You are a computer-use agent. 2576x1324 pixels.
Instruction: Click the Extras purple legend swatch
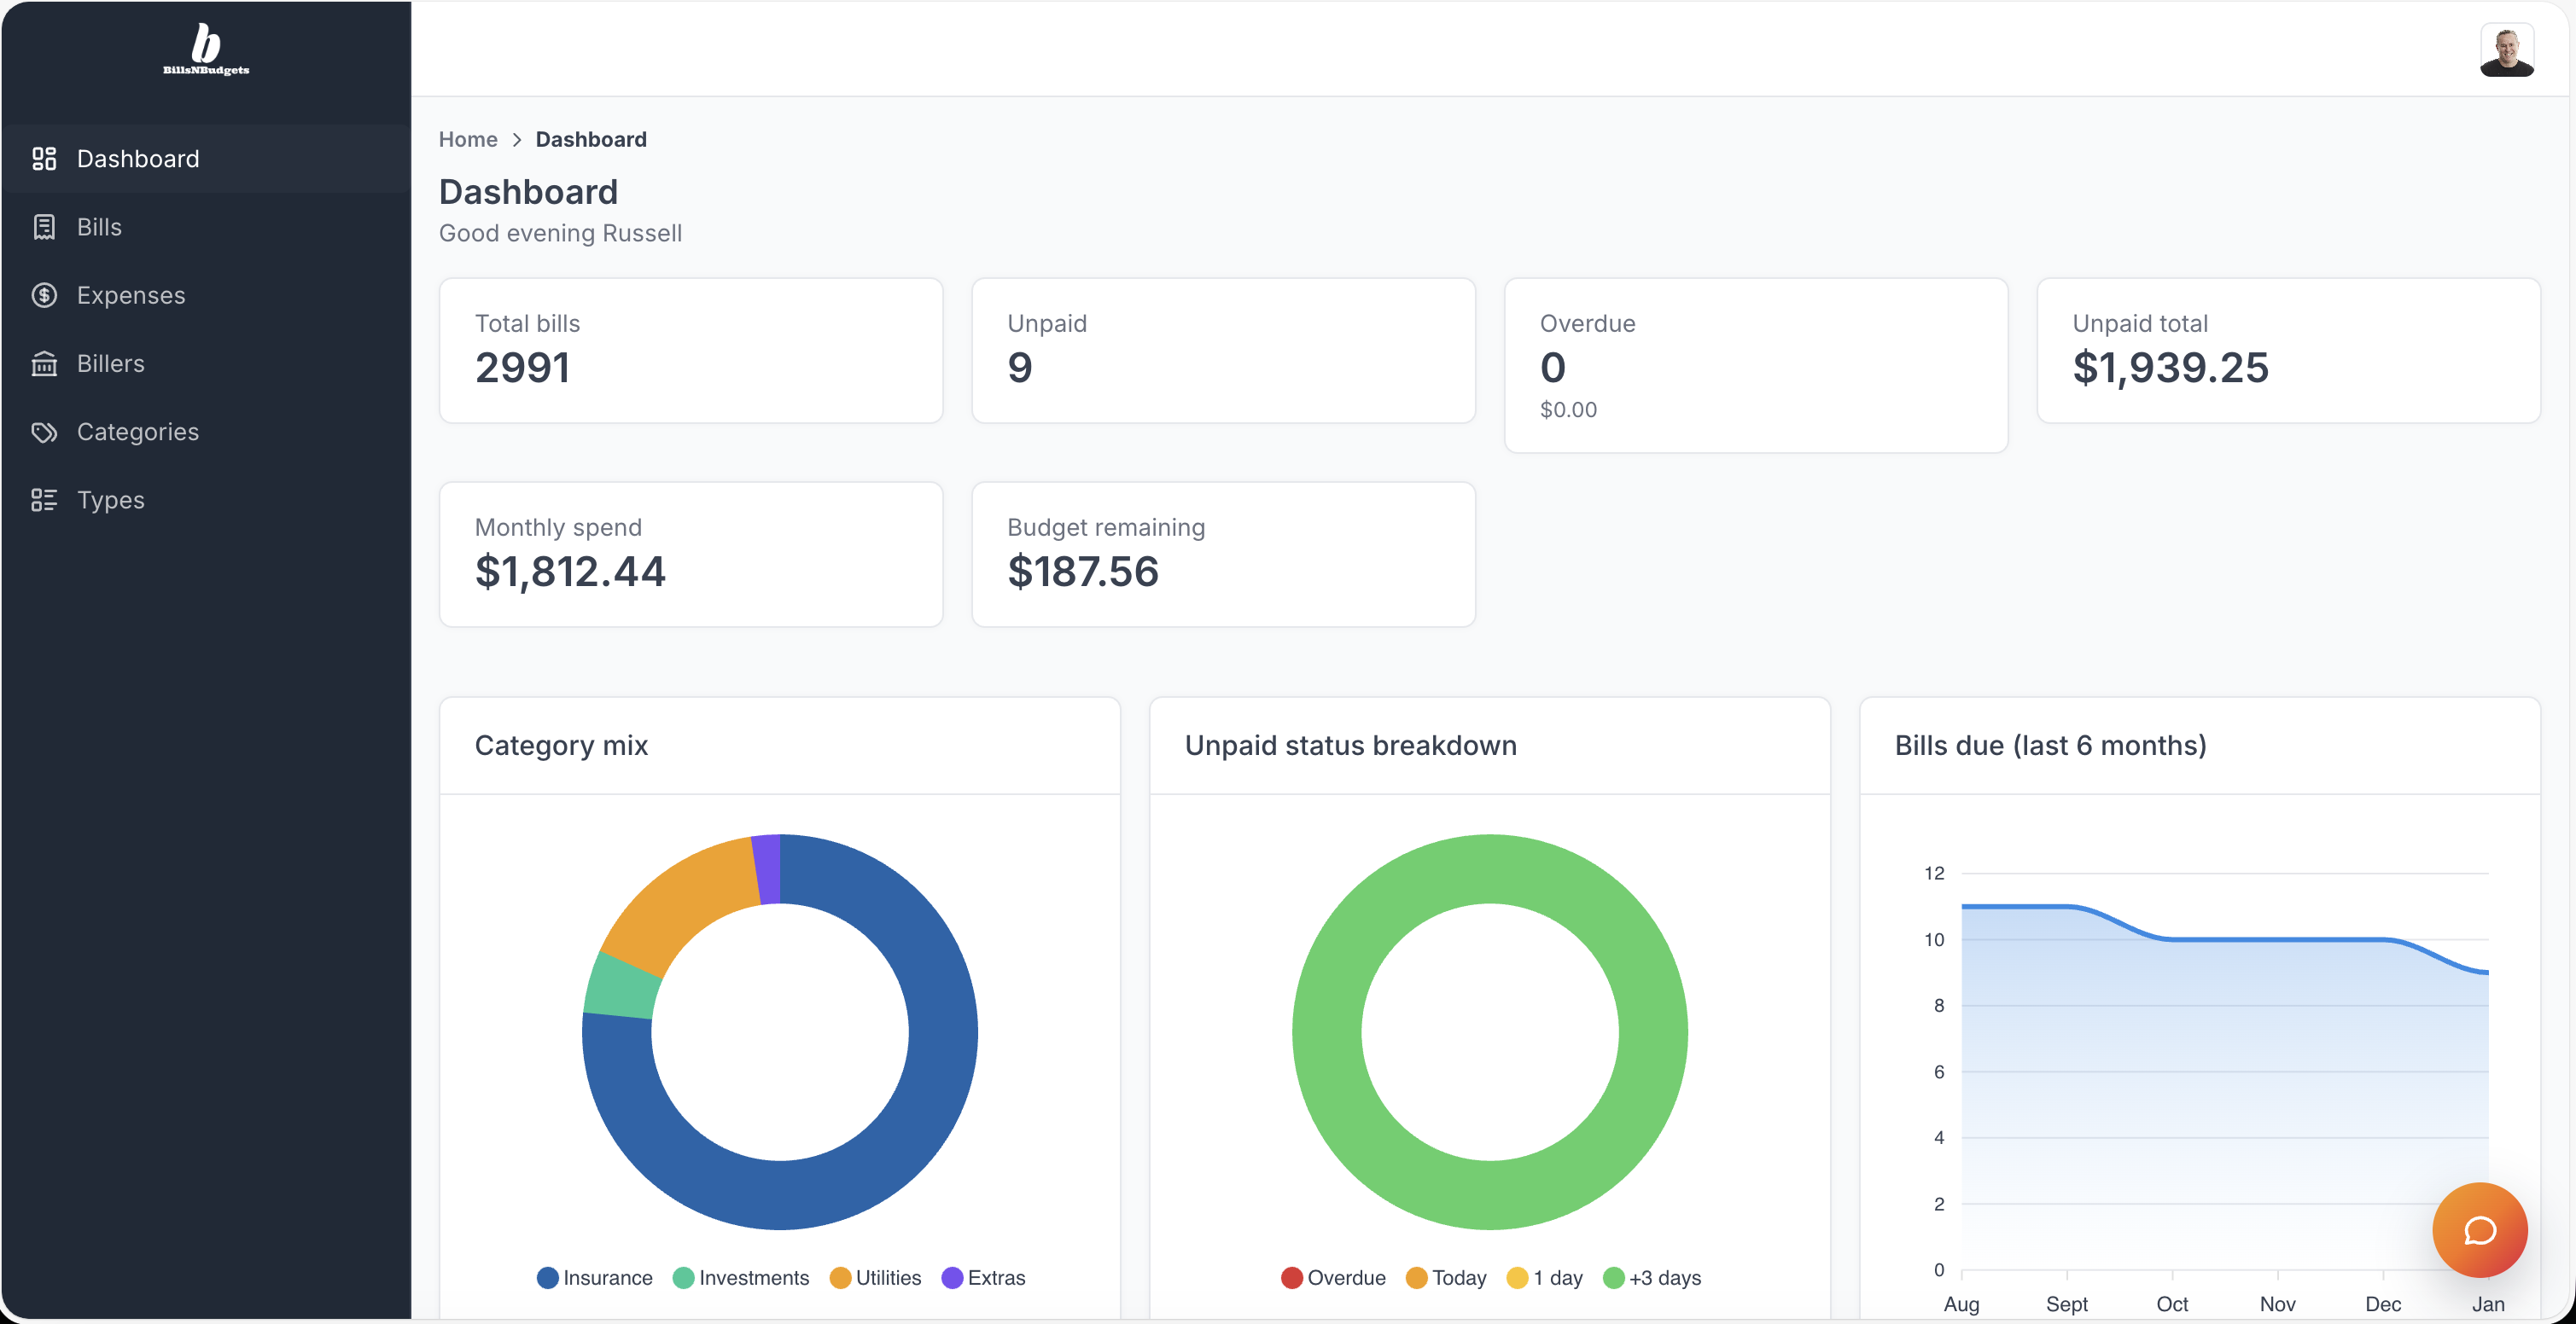(952, 1277)
